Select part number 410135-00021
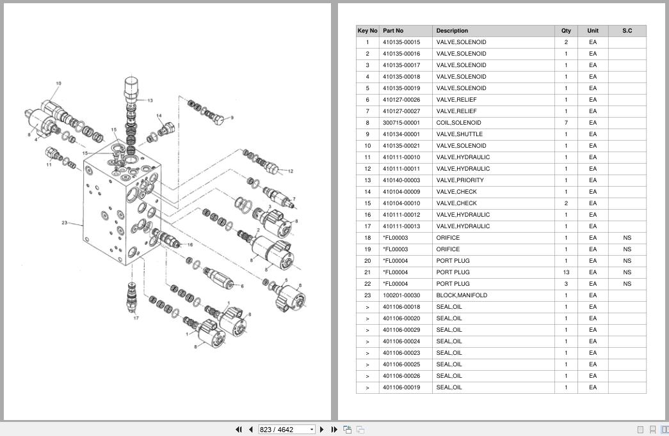Image resolution: width=669 pixels, height=436 pixels. point(401,146)
